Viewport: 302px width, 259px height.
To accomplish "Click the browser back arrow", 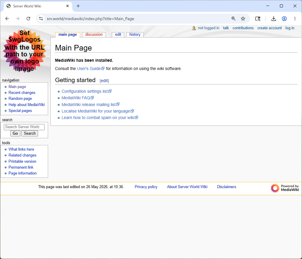I will pos(7,19).
